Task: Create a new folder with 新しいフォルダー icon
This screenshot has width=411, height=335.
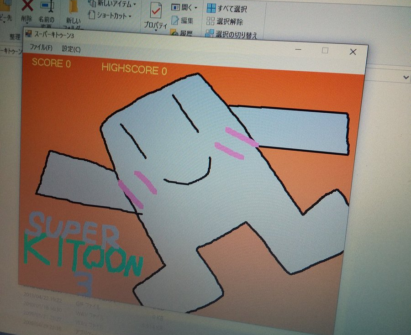Action: point(74,7)
